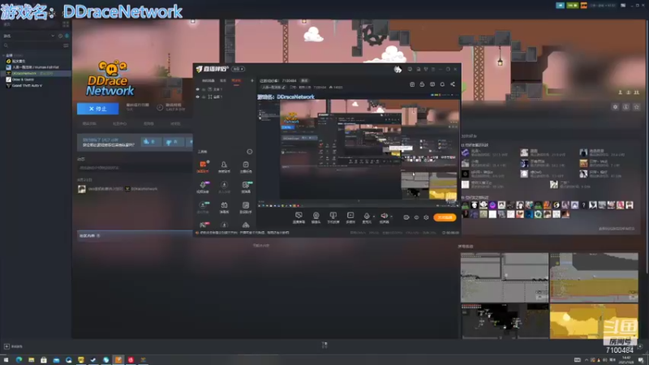This screenshot has height=365, width=649.
Task: Click the red highlighted tool icon in toolbox
Action: [203, 166]
